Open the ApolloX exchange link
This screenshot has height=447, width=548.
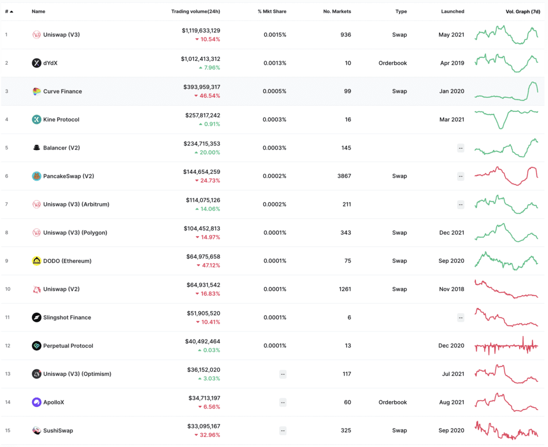pyautogui.click(x=54, y=402)
